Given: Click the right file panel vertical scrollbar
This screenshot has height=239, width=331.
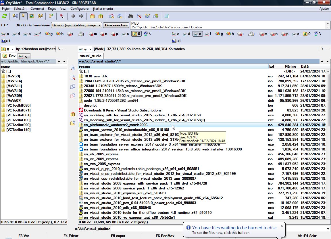Looking at the screenshot, I should (x=328, y=144).
